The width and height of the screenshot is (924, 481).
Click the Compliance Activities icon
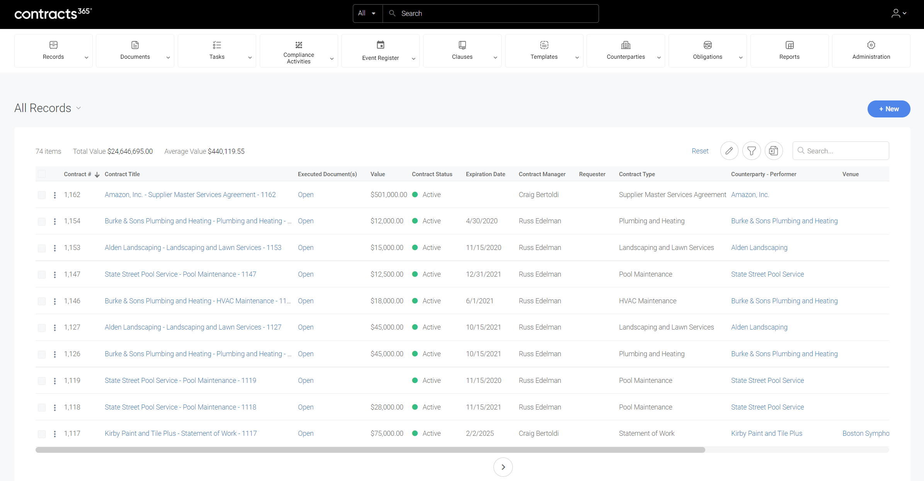298,45
